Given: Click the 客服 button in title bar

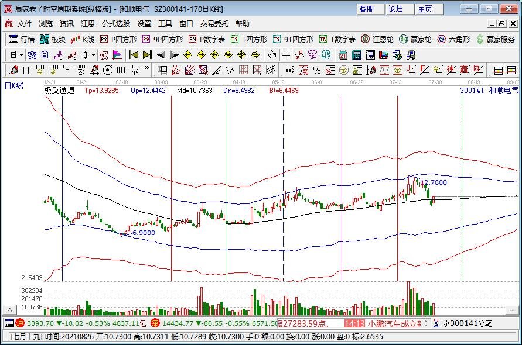Looking at the screenshot, I should [367, 9].
